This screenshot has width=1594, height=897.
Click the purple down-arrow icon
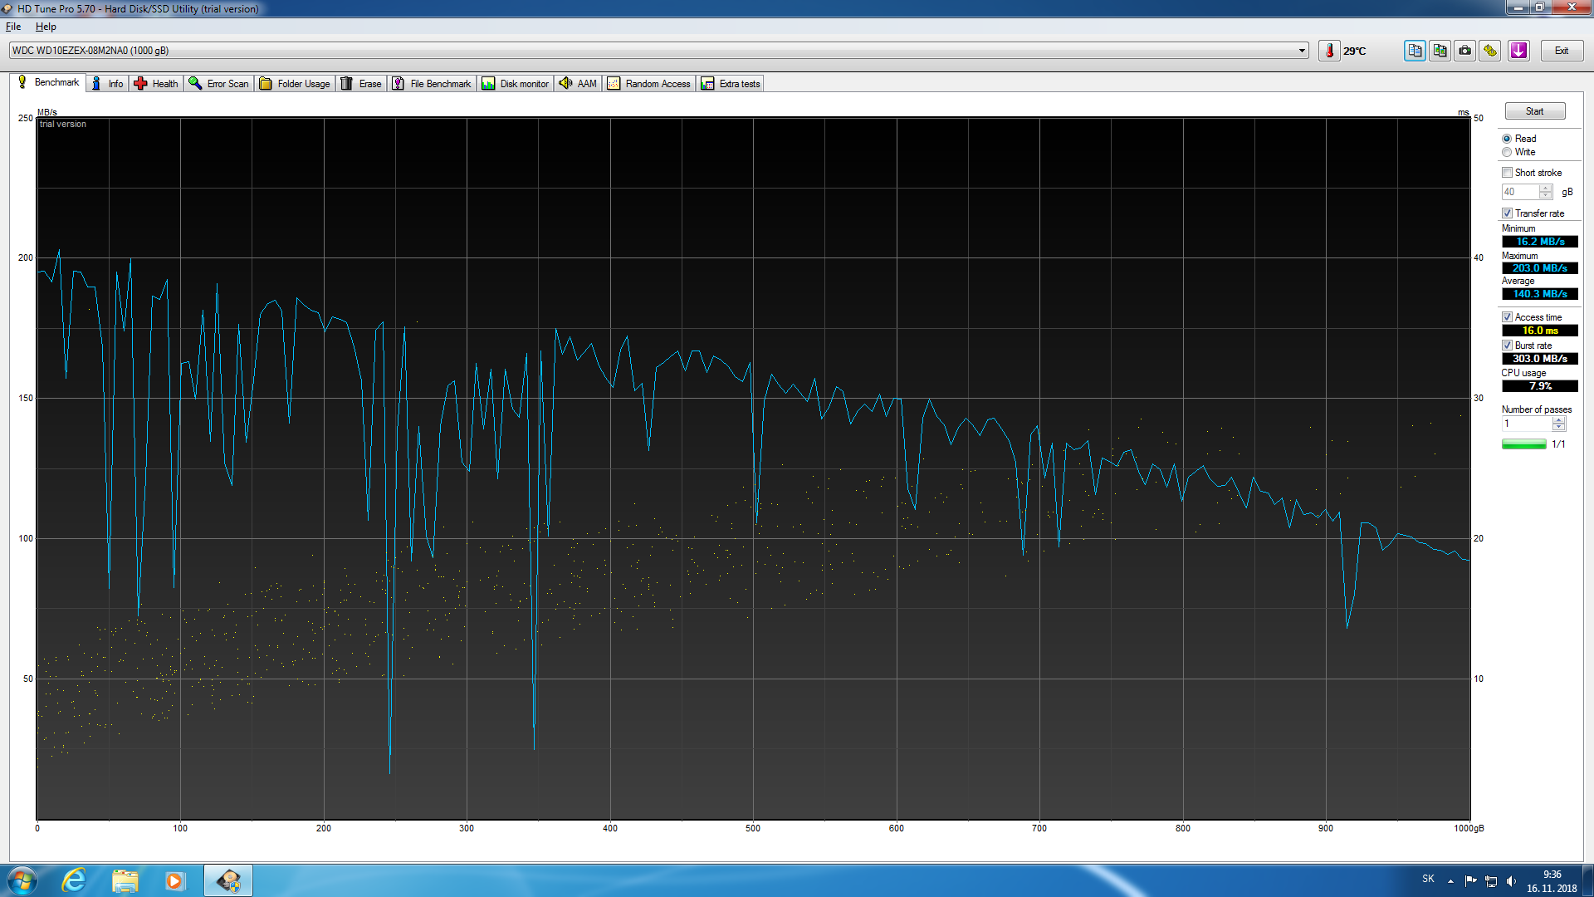point(1518,51)
